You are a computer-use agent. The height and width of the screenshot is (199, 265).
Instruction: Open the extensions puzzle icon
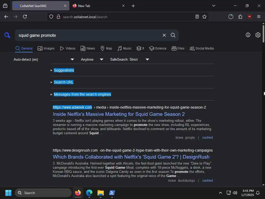(240, 17)
